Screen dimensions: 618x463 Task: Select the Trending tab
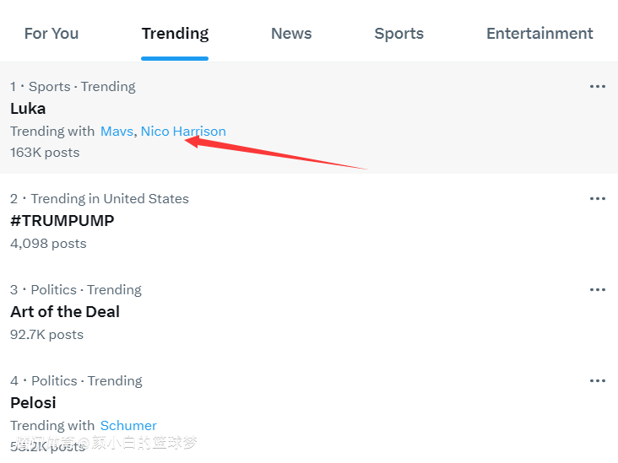[x=175, y=34]
